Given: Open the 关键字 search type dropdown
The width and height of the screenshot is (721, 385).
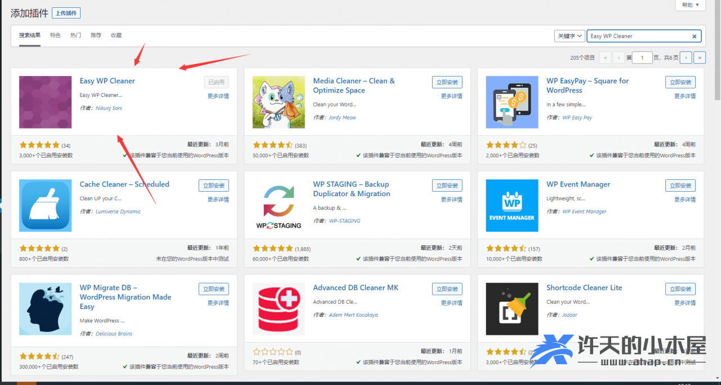Looking at the screenshot, I should [569, 36].
